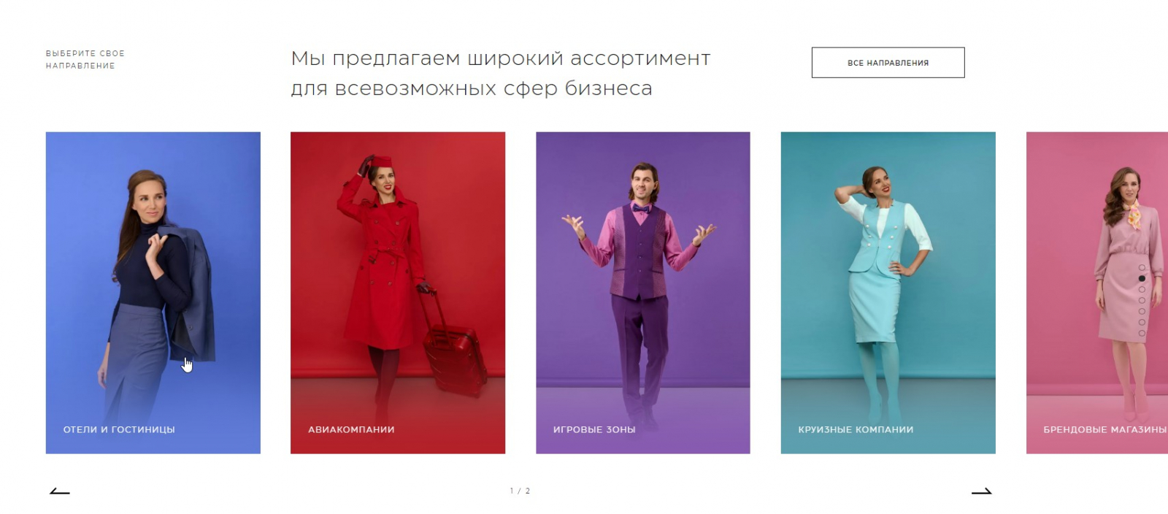Screen dimensions: 1168x514
Task: Open the pink 'Брендовые магазины' card
Action: [1097, 293]
